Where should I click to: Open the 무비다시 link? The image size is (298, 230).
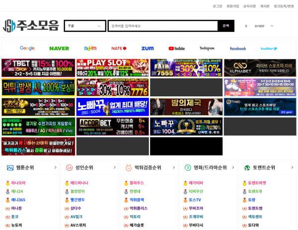pyautogui.click(x=196, y=225)
